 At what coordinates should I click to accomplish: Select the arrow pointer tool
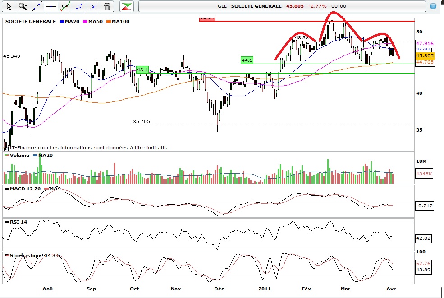9,6
